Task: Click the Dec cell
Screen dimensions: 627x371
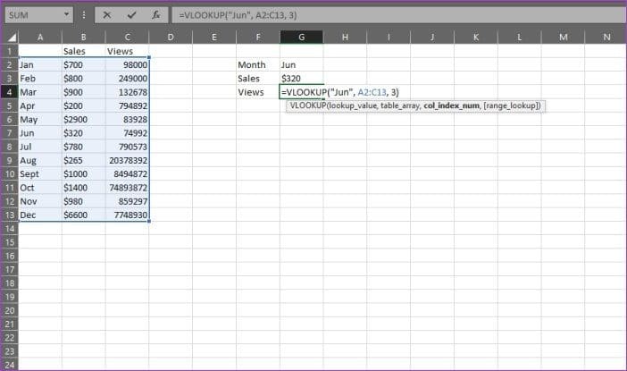Action: [40, 215]
